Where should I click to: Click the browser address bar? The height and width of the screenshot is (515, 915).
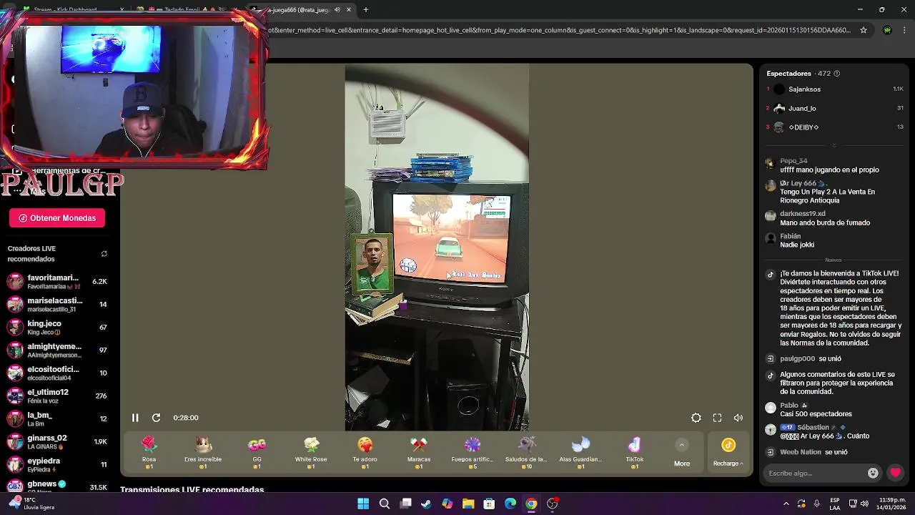tap(558, 30)
